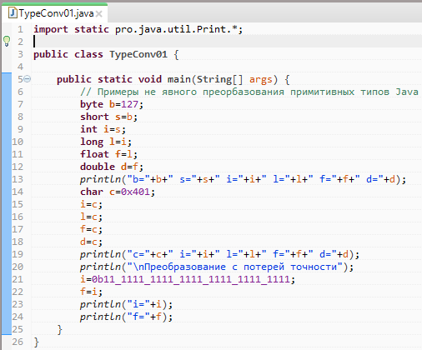This screenshot has height=350, width=422.
Task: Click the quick-fix lightbulb icon on line 2
Action: 7,41
